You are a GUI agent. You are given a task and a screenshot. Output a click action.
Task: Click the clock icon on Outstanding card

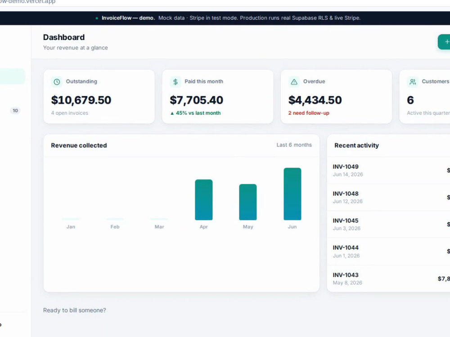tap(57, 82)
